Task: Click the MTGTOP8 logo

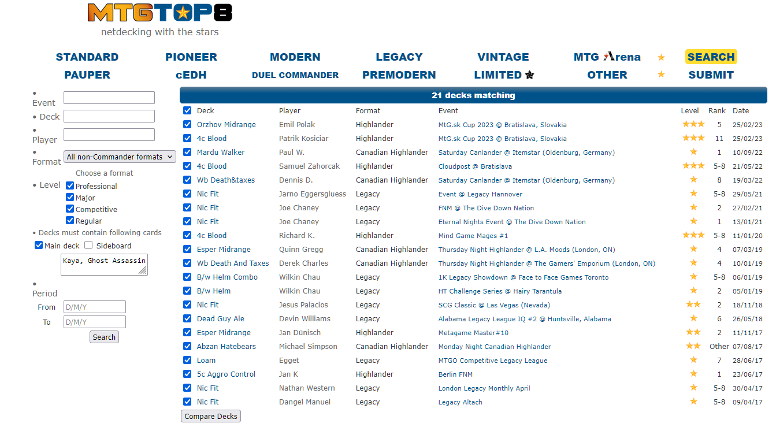Action: (x=160, y=13)
